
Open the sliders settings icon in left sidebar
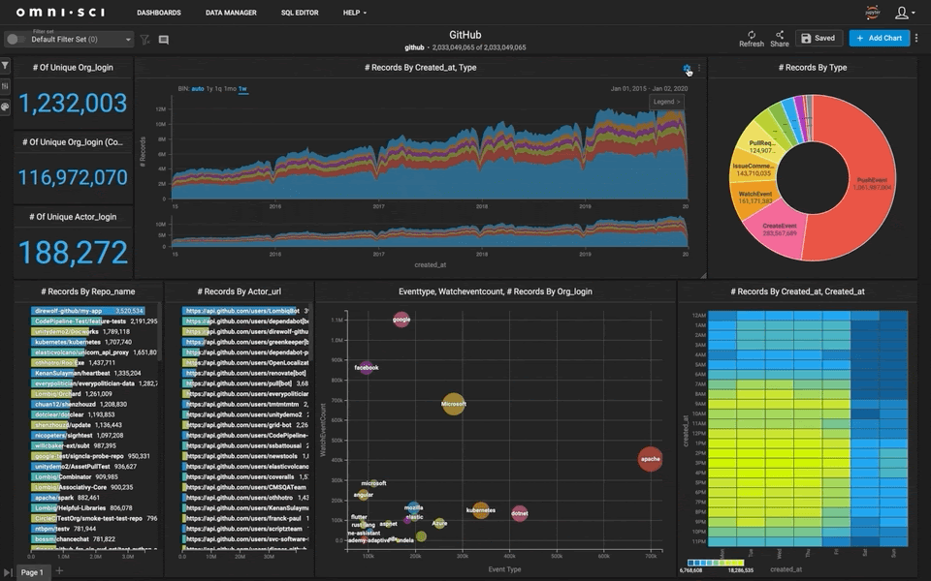(6, 86)
